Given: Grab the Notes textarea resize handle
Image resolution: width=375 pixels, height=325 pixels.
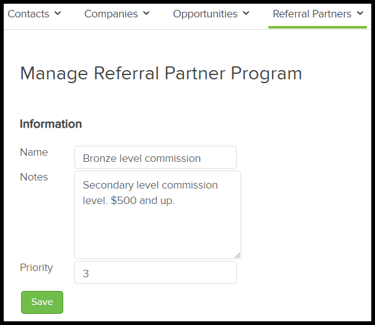Looking at the screenshot, I should pyautogui.click(x=237, y=255).
